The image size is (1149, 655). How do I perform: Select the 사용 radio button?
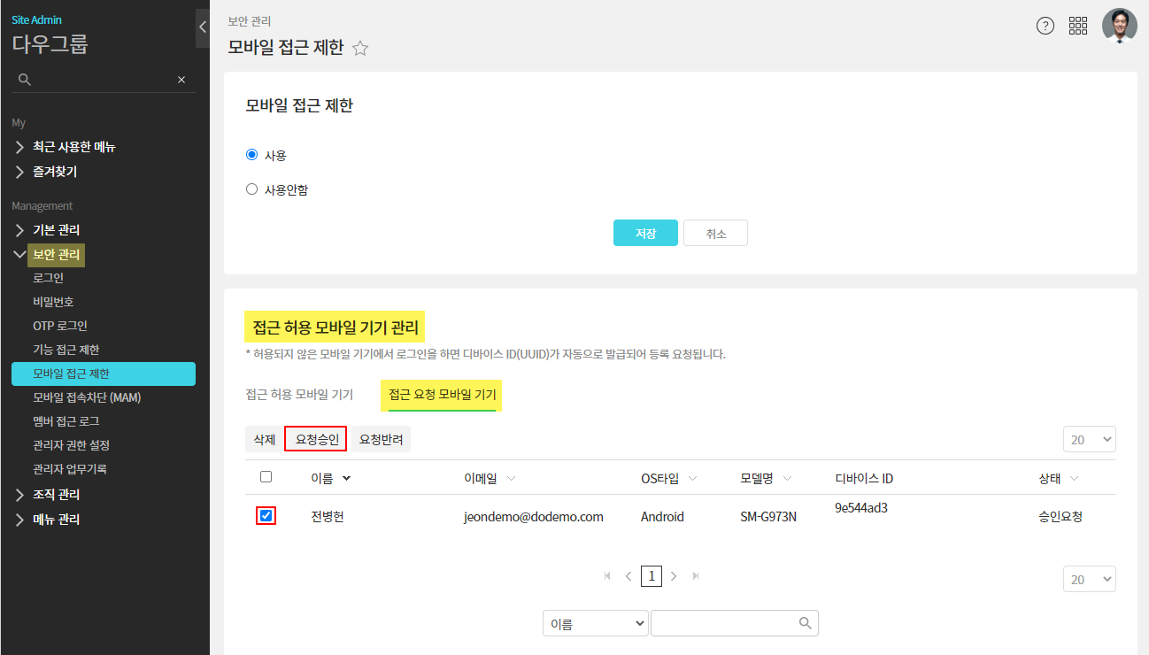[251, 155]
